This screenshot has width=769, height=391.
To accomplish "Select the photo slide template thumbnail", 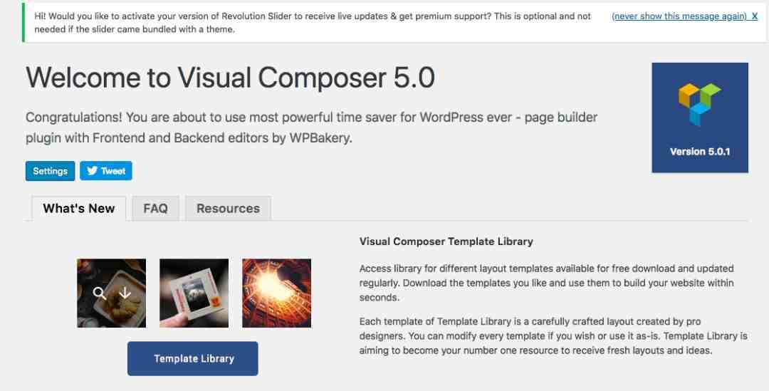I will (194, 293).
